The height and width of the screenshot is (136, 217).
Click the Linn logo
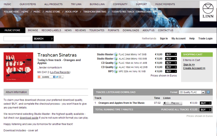click(208, 11)
